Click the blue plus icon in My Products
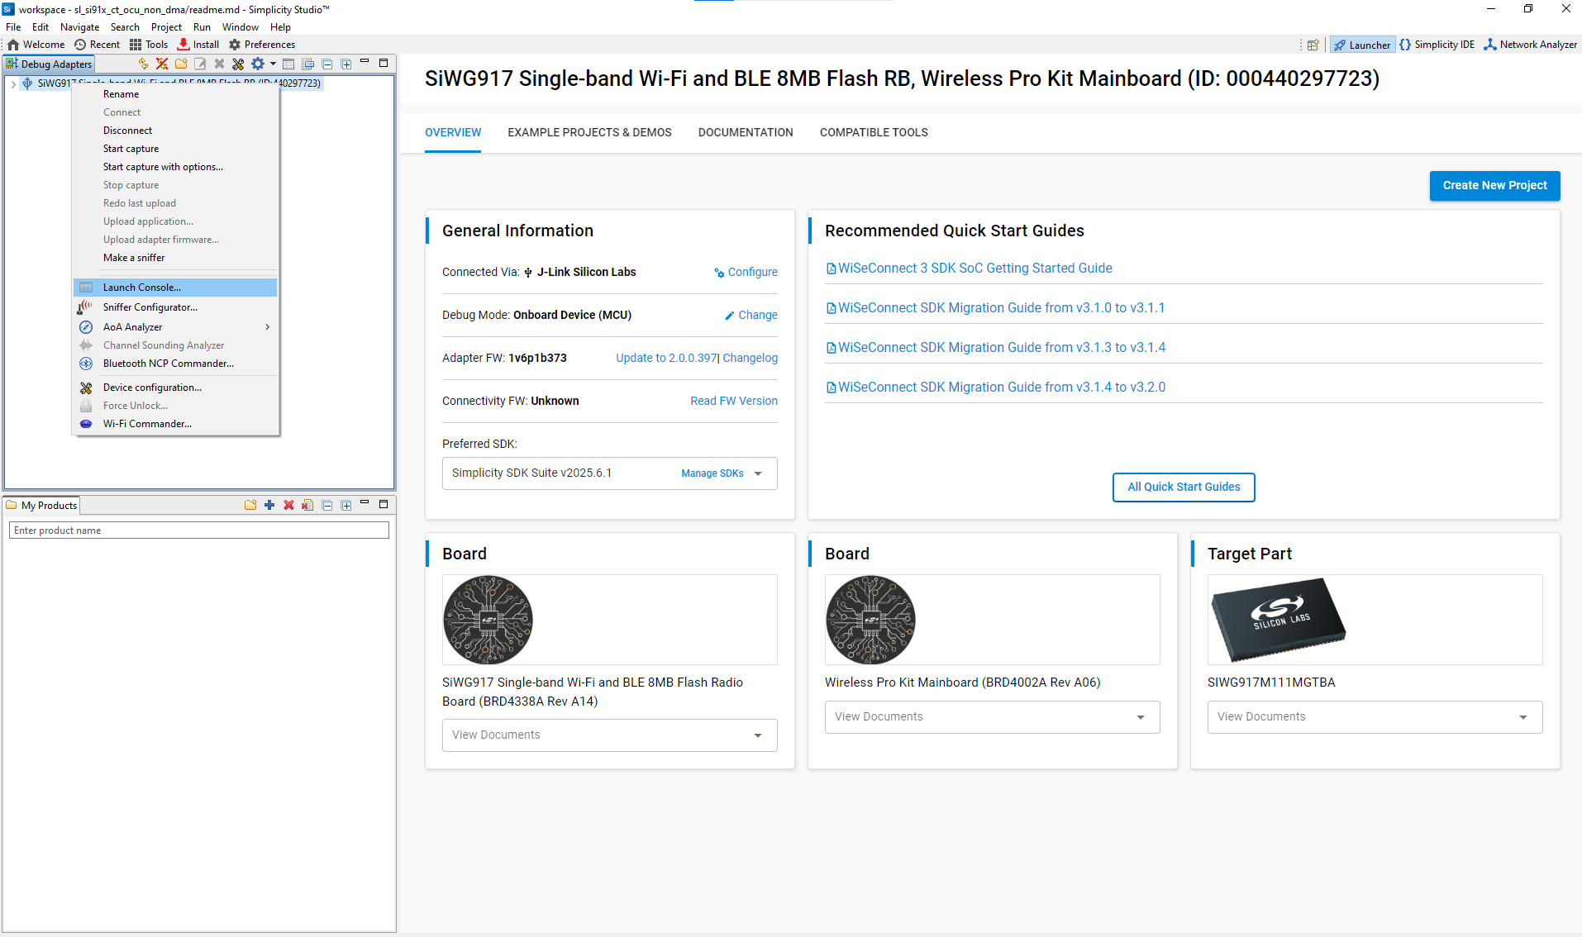 (x=269, y=505)
